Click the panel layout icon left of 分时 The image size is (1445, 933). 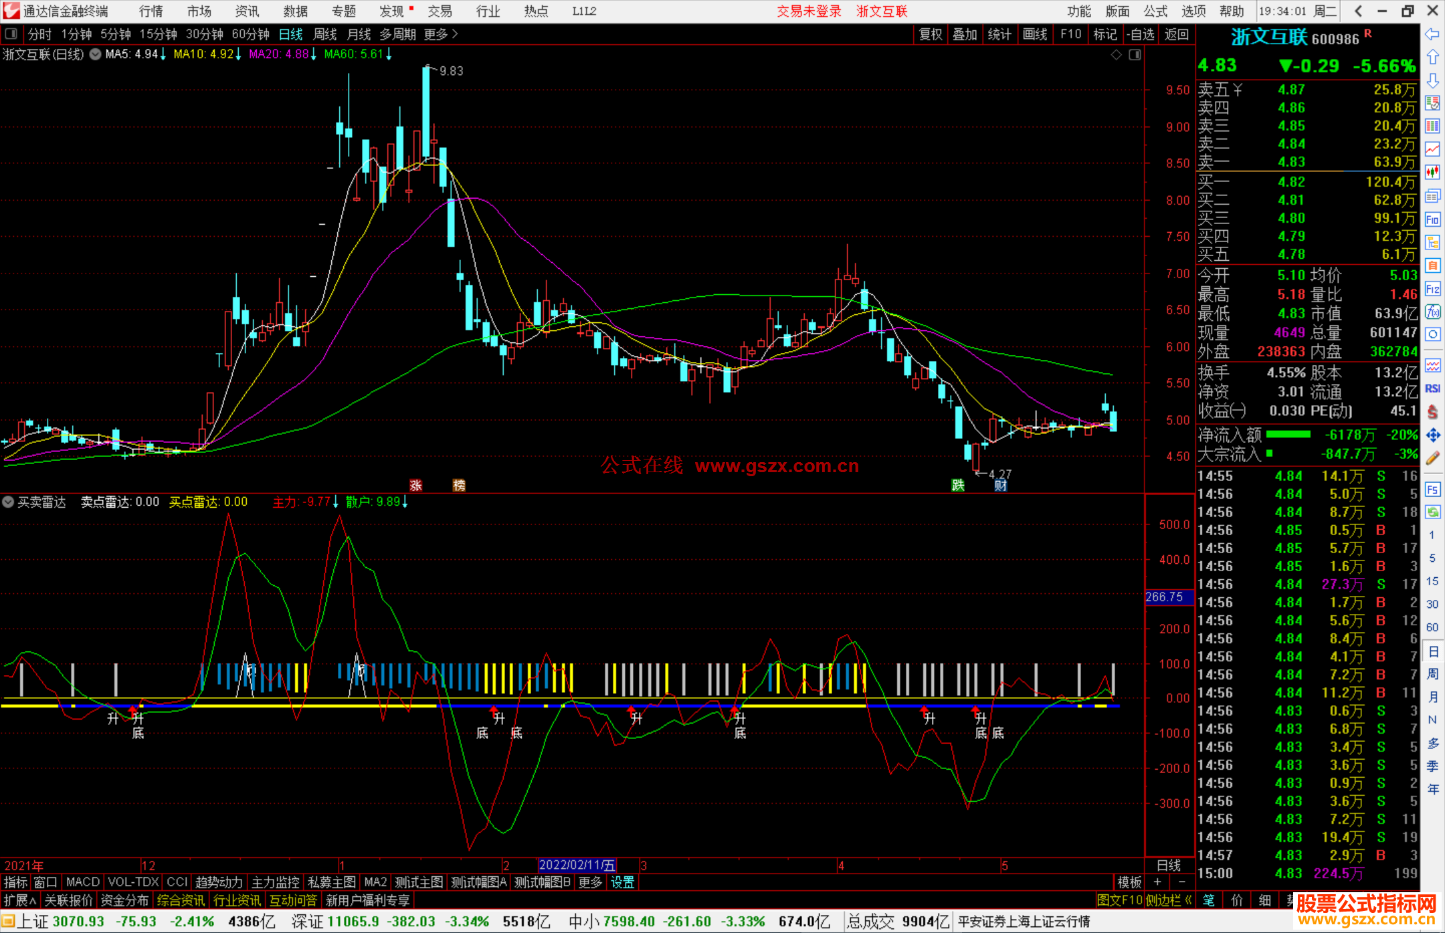[x=11, y=34]
